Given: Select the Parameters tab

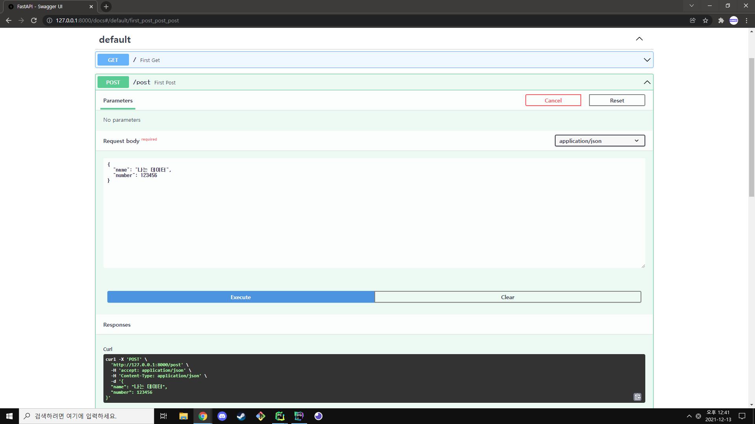Looking at the screenshot, I should [x=118, y=101].
